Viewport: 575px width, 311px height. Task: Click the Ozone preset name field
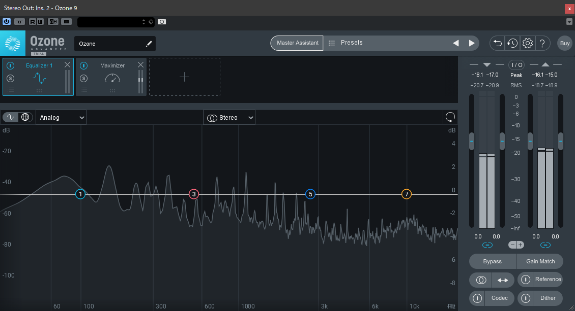pos(115,44)
